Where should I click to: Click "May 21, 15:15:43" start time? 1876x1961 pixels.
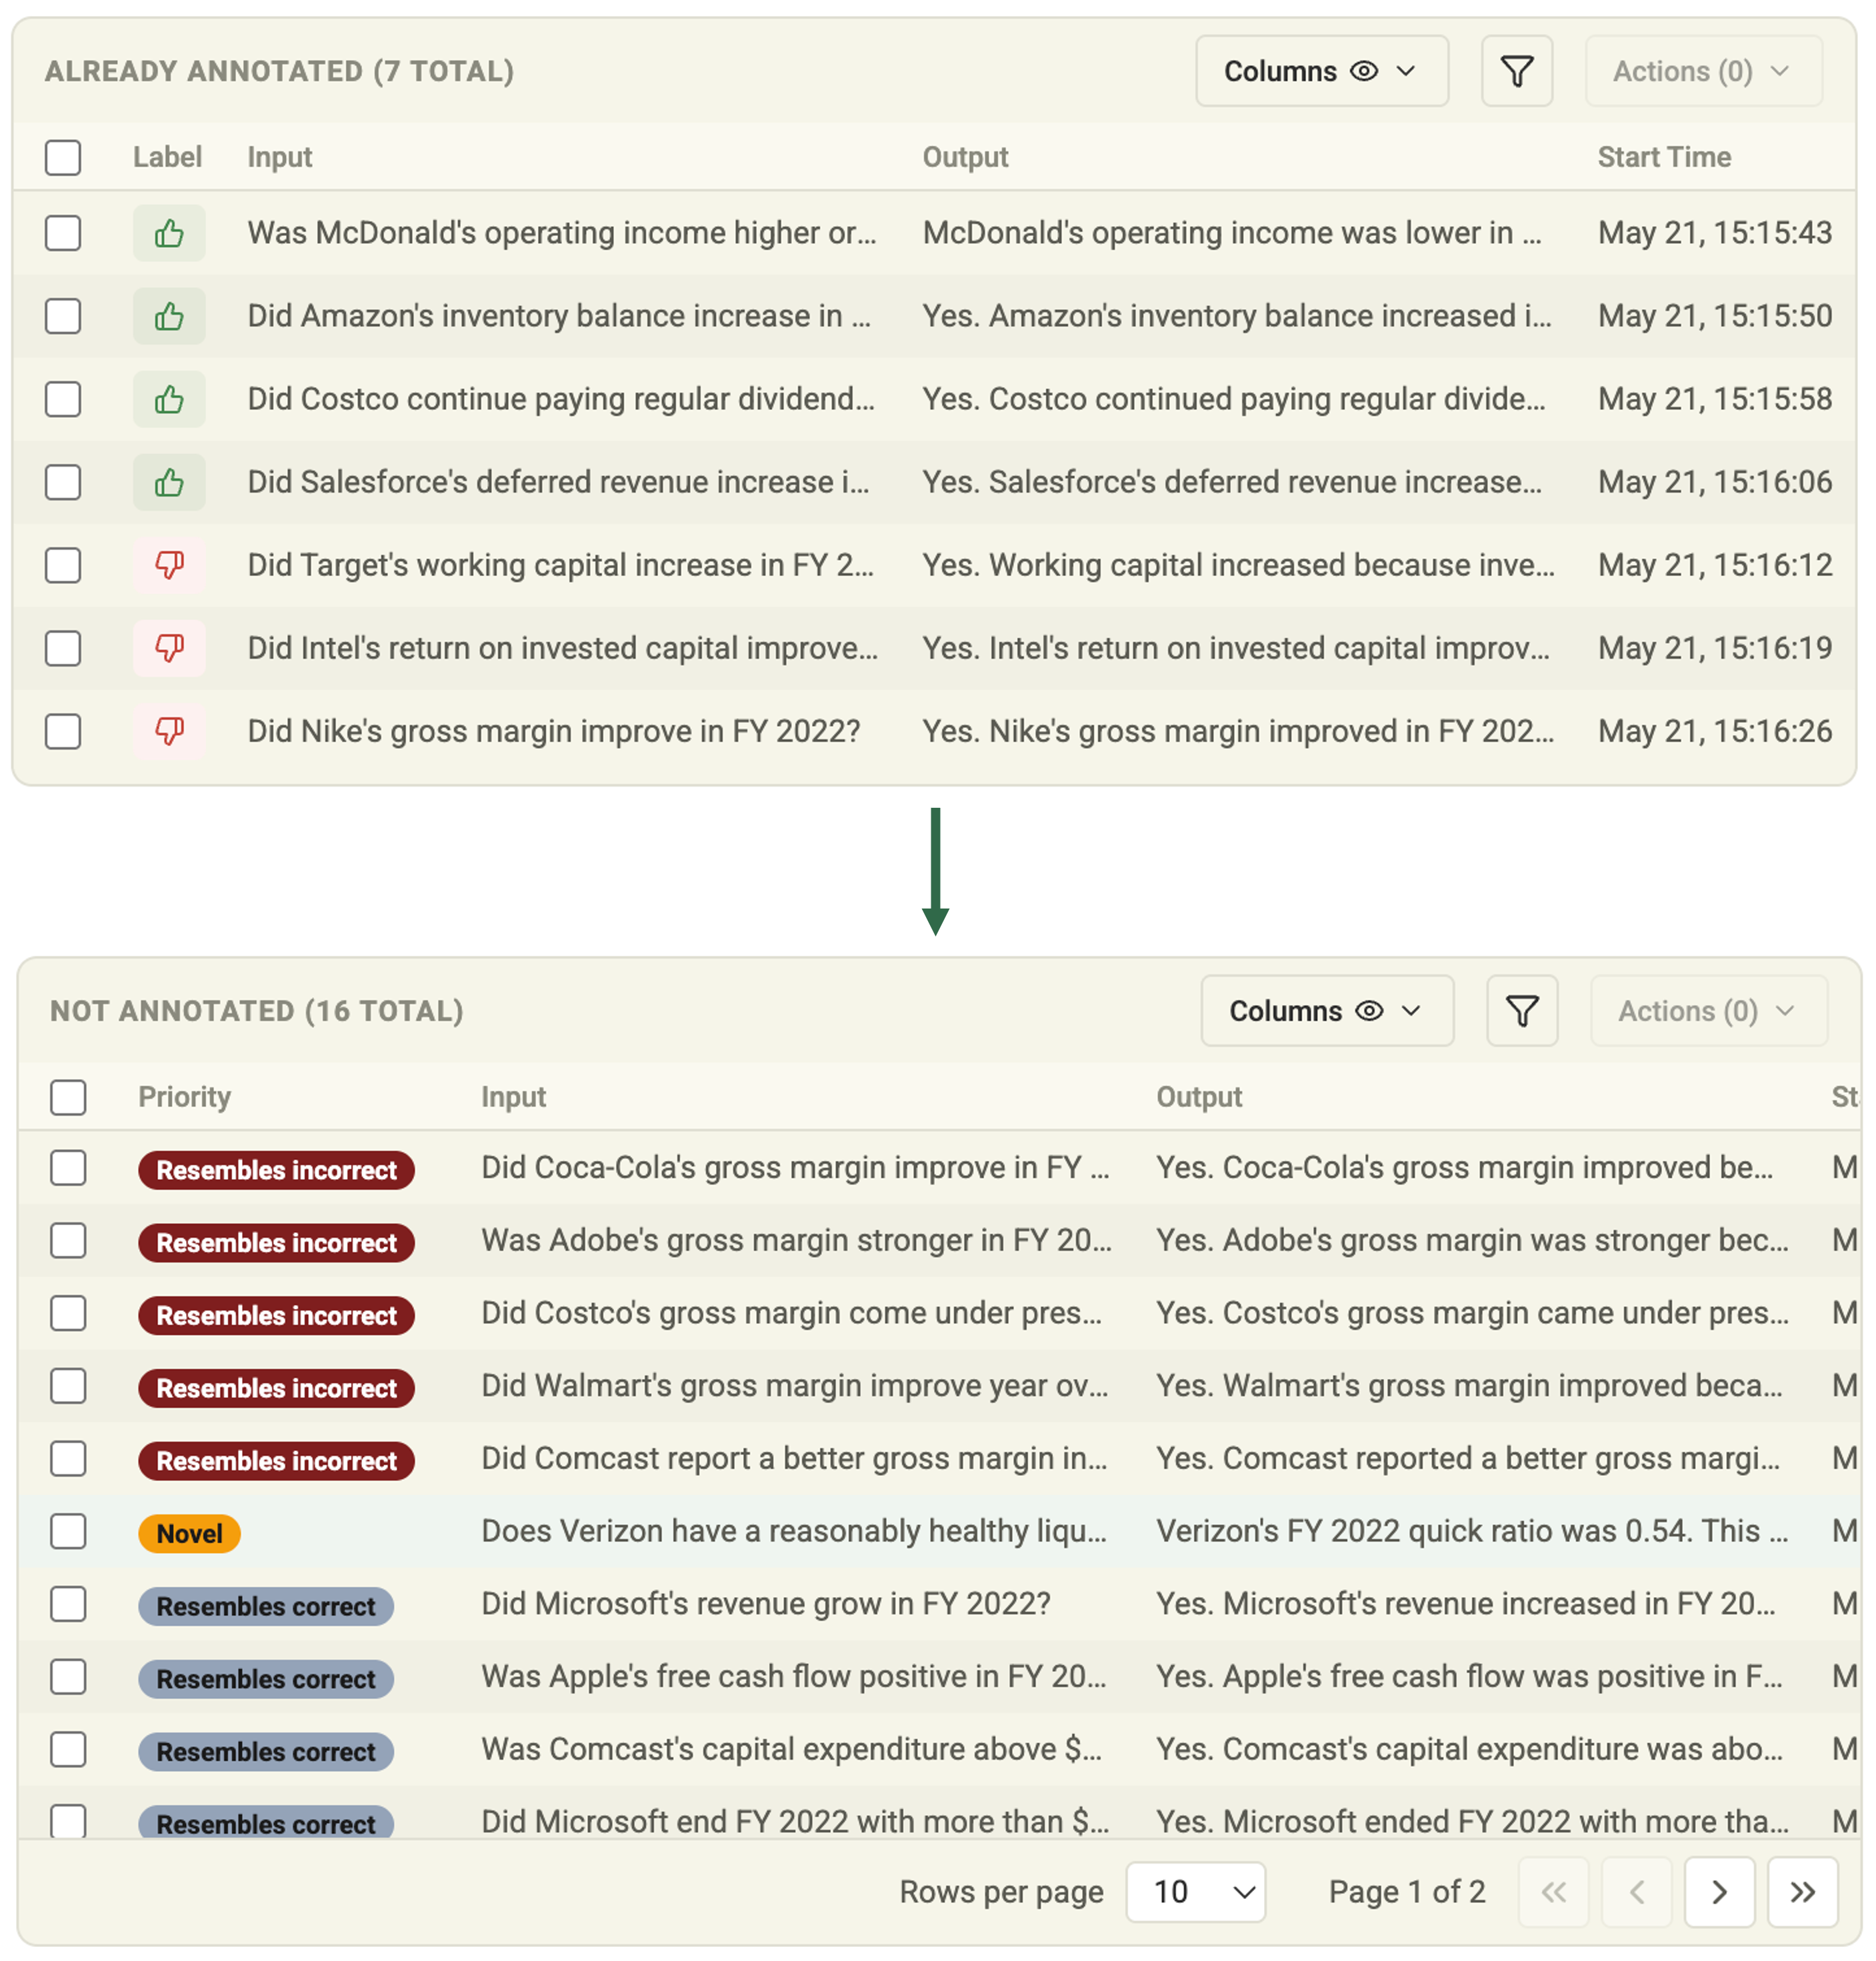click(x=1714, y=233)
